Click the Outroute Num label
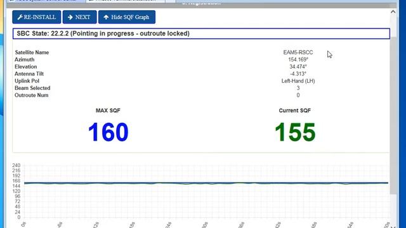 (31, 95)
